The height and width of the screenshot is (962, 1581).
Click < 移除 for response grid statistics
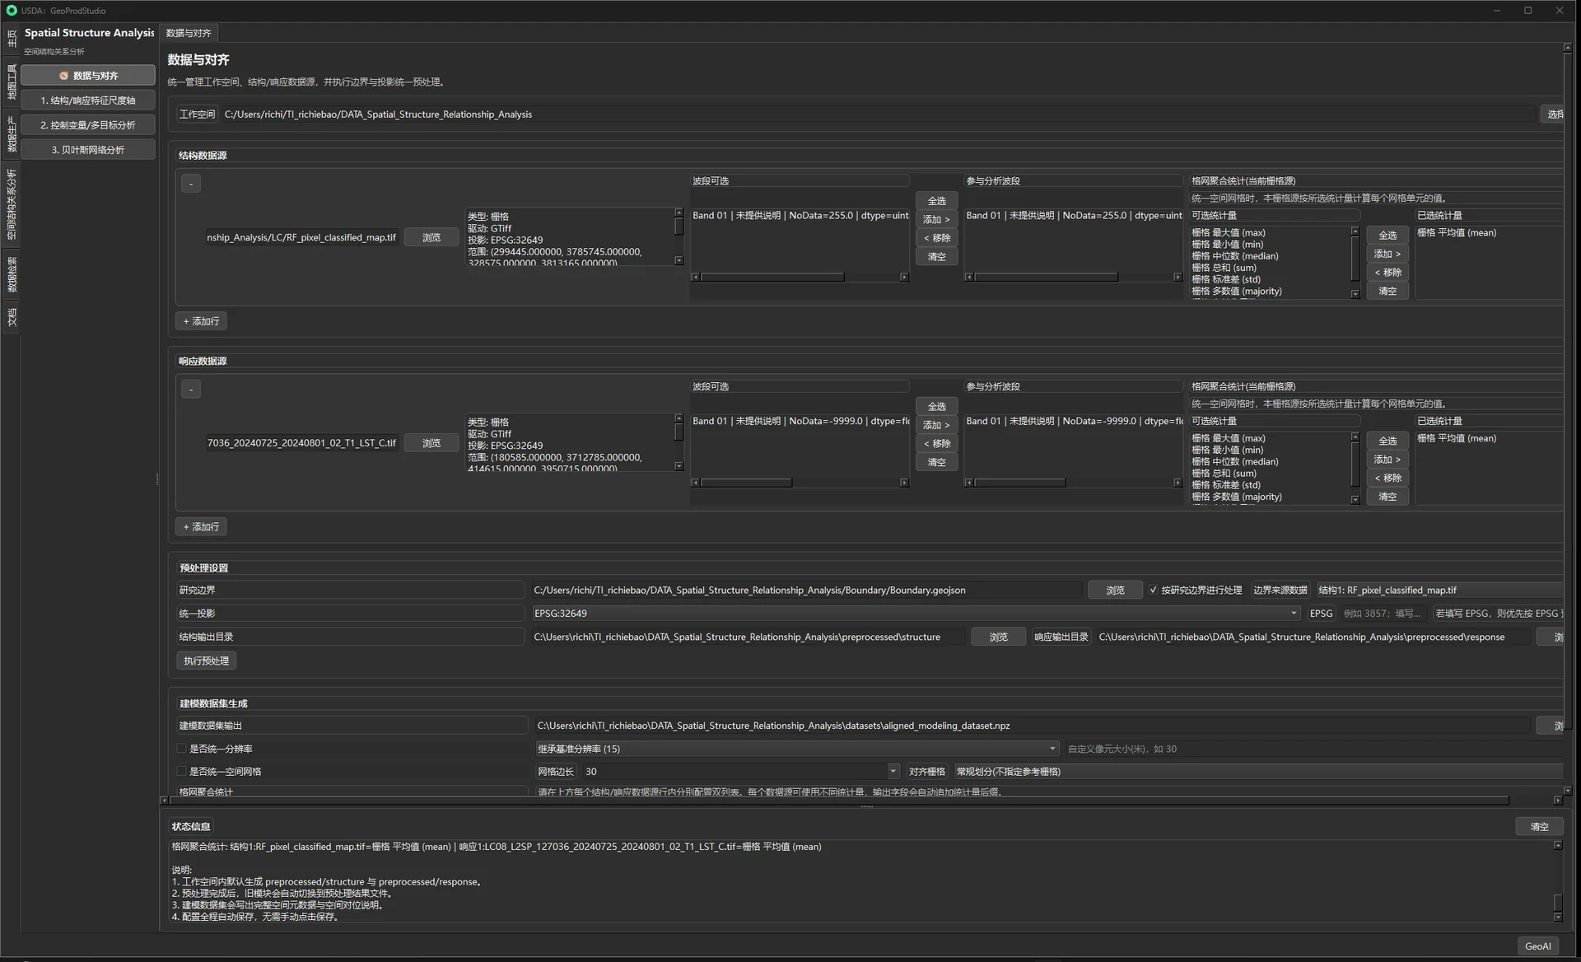1387,479
